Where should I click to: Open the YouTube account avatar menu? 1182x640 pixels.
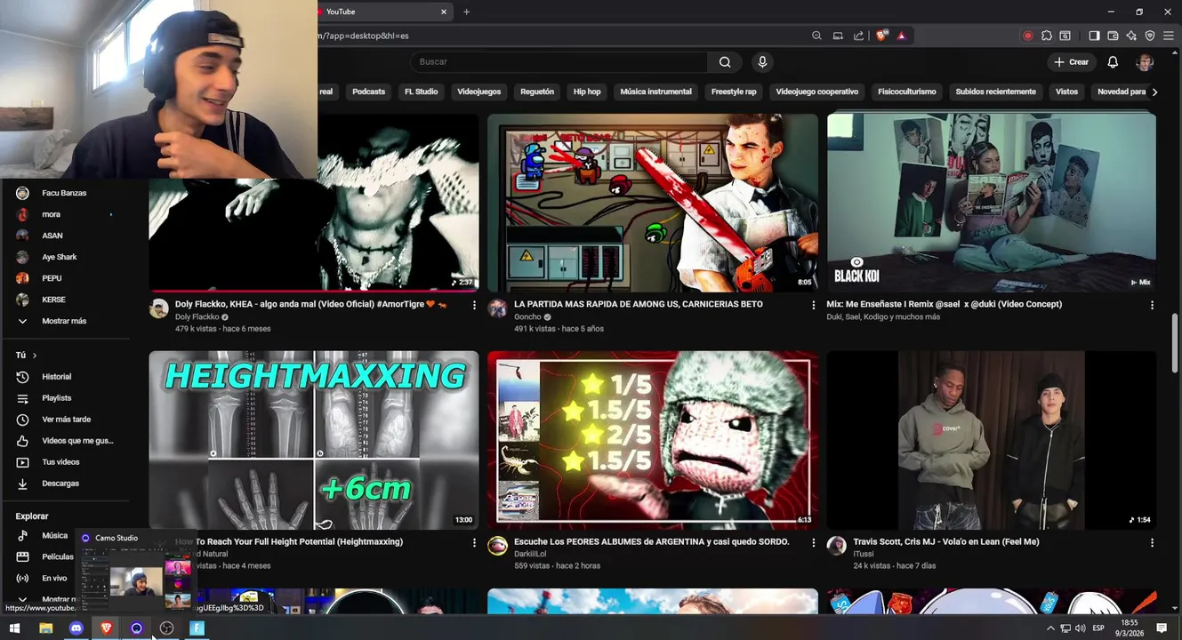click(1145, 62)
